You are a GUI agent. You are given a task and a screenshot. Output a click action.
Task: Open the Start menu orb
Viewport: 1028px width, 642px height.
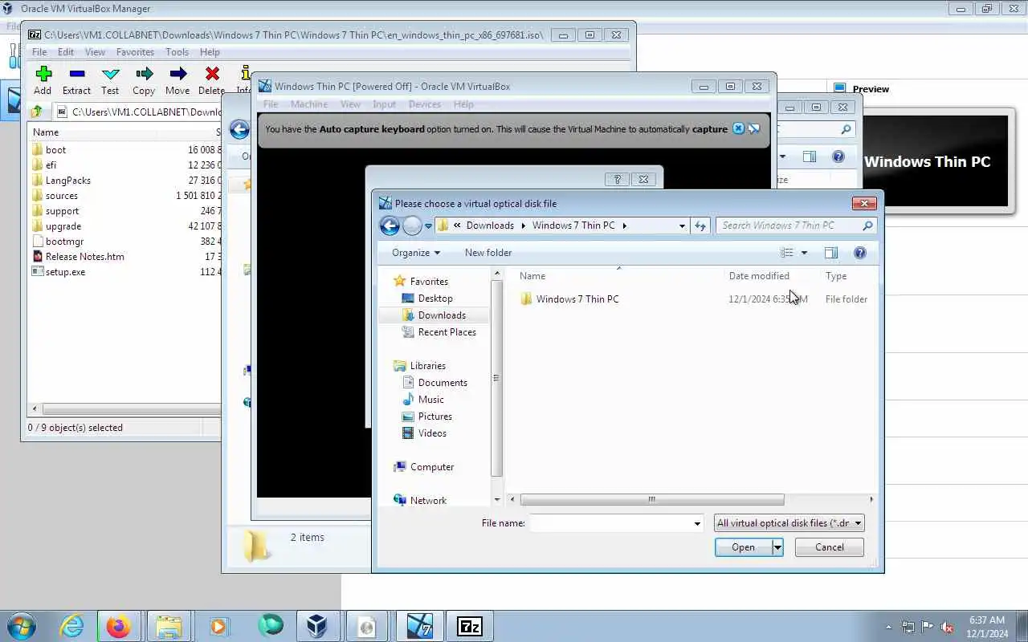(22, 626)
